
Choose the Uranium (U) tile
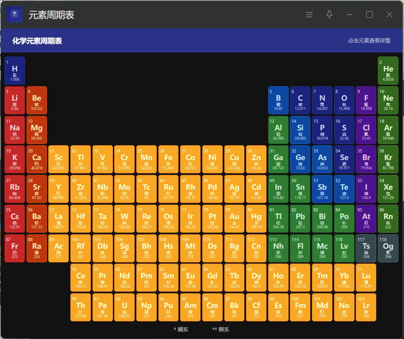(x=125, y=307)
